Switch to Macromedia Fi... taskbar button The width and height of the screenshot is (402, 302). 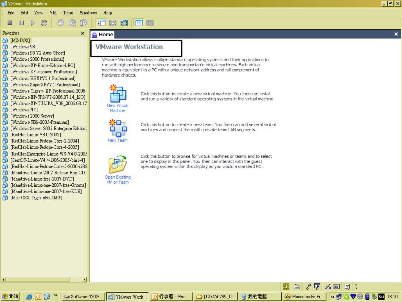point(304,297)
